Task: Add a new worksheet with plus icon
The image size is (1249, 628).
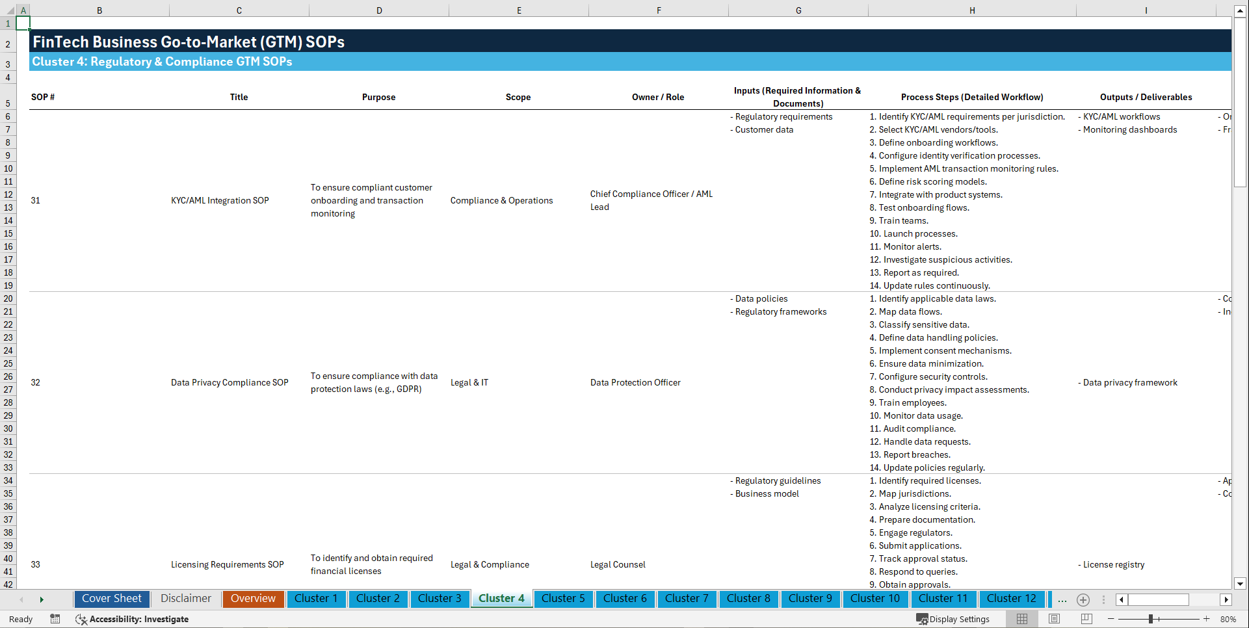Action: click(x=1083, y=599)
